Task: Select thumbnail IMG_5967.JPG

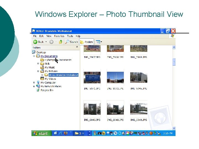Action: click(x=92, y=49)
